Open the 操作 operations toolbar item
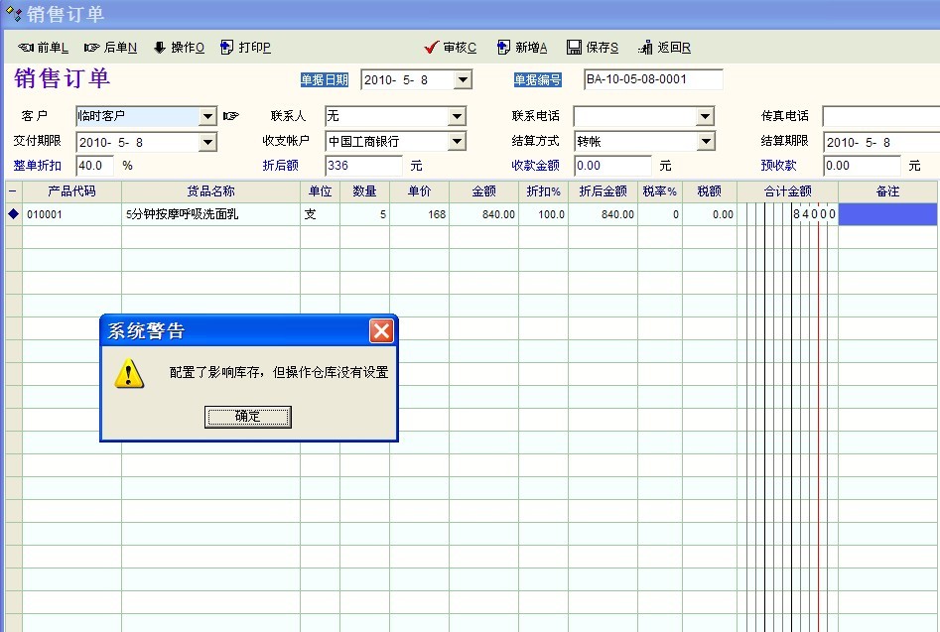The image size is (940, 632). [160, 48]
